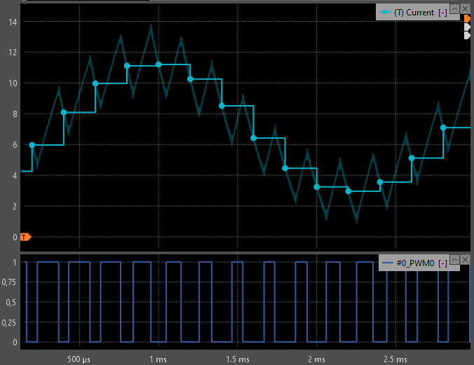Click the "6" Current axis label
474x365 pixels.
[x=15, y=145]
